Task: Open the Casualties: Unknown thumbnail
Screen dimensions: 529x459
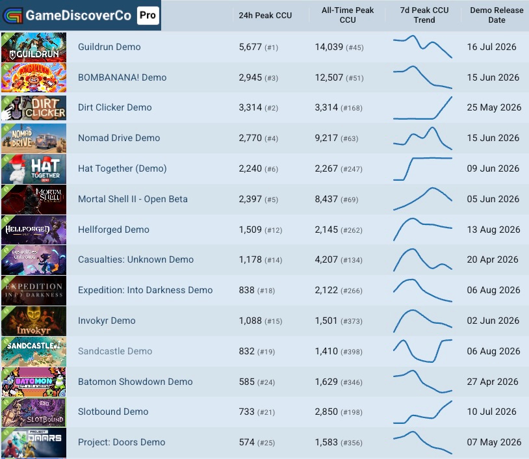Action: pos(34,260)
